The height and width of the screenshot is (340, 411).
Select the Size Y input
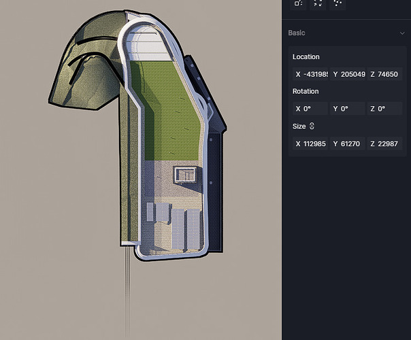[x=348, y=143]
